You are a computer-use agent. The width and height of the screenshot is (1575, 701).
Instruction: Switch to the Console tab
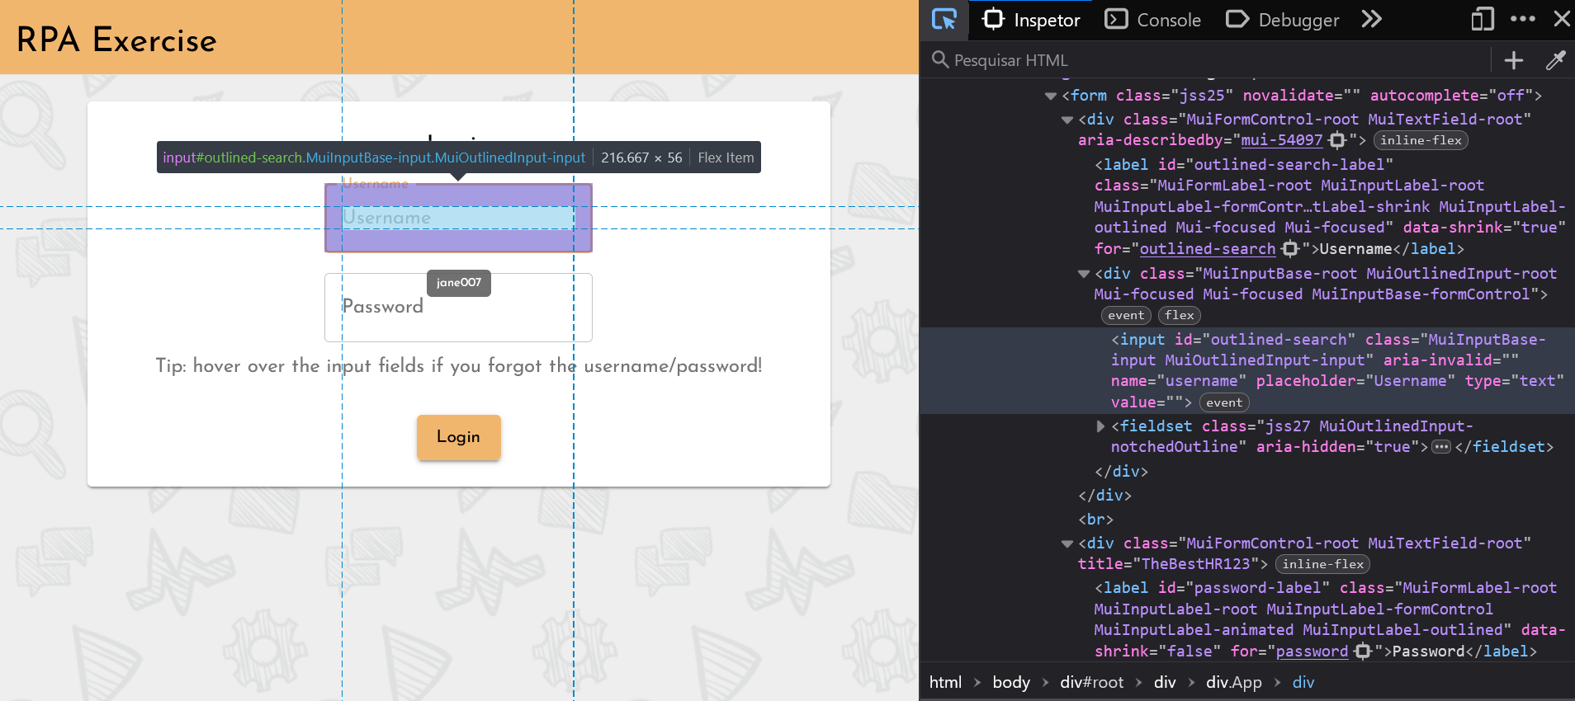click(x=1153, y=20)
